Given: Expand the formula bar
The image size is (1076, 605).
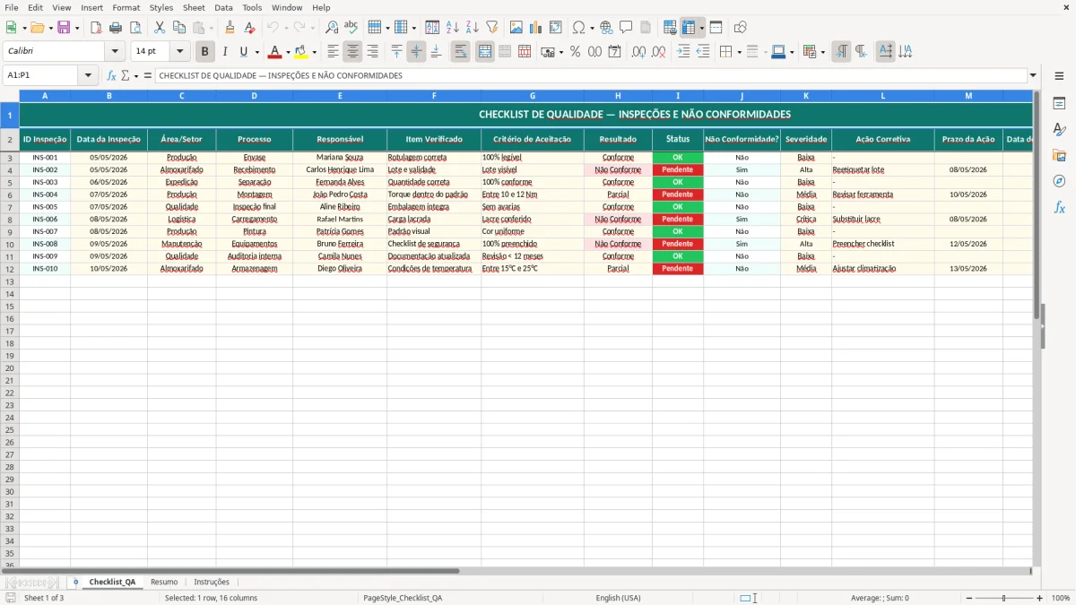Looking at the screenshot, I should tap(1033, 76).
